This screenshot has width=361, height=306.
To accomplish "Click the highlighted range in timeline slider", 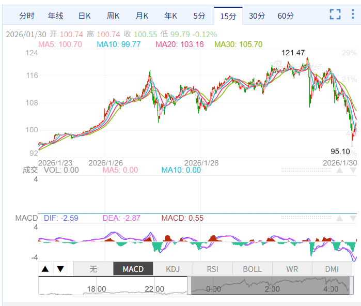I will coord(271,286).
